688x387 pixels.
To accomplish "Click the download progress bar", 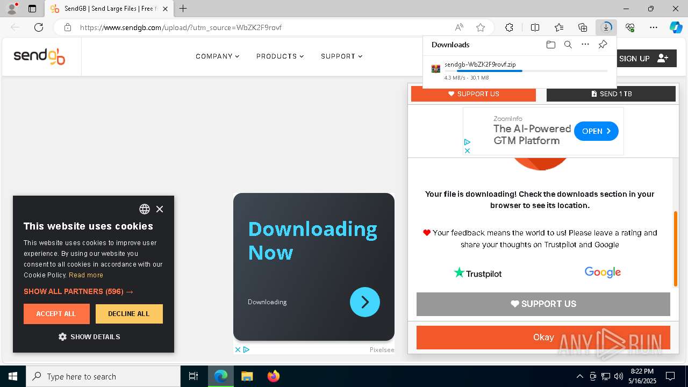I will (x=526, y=71).
